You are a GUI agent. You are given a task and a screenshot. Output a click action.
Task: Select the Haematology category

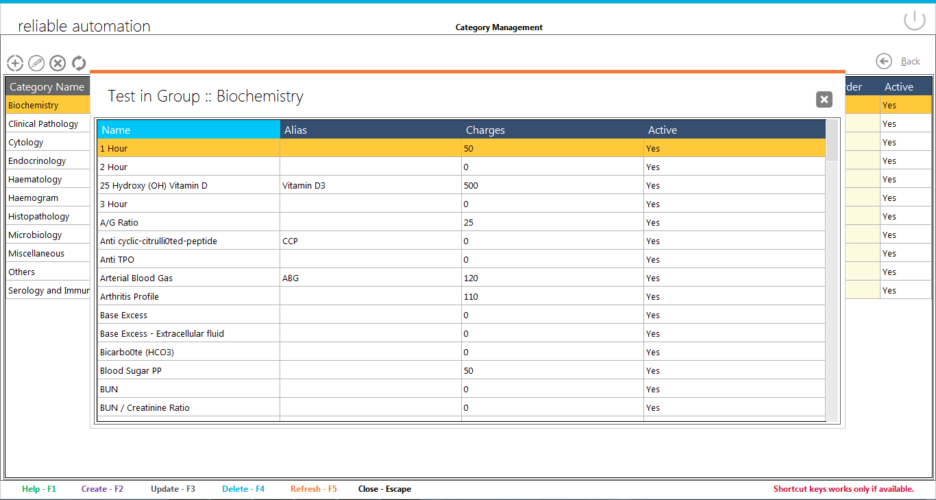(x=48, y=179)
